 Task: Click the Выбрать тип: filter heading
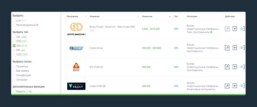(20, 32)
